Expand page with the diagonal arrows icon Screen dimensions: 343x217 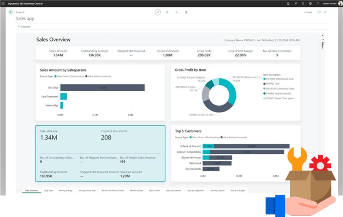tap(325, 12)
